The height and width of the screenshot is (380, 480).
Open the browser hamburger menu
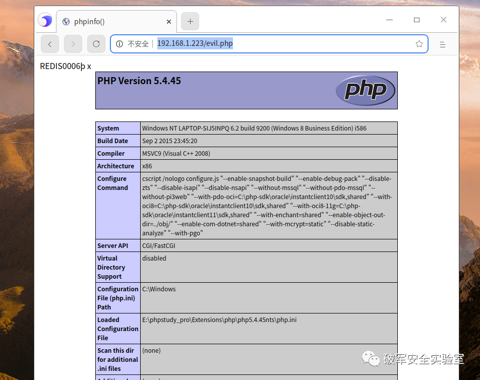[442, 44]
